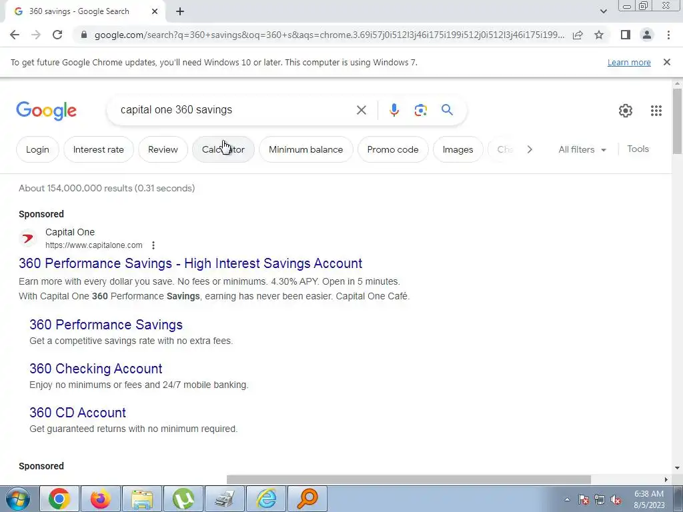This screenshot has height=512, width=683.
Task: Select the Promo code filter chip
Action: click(393, 149)
